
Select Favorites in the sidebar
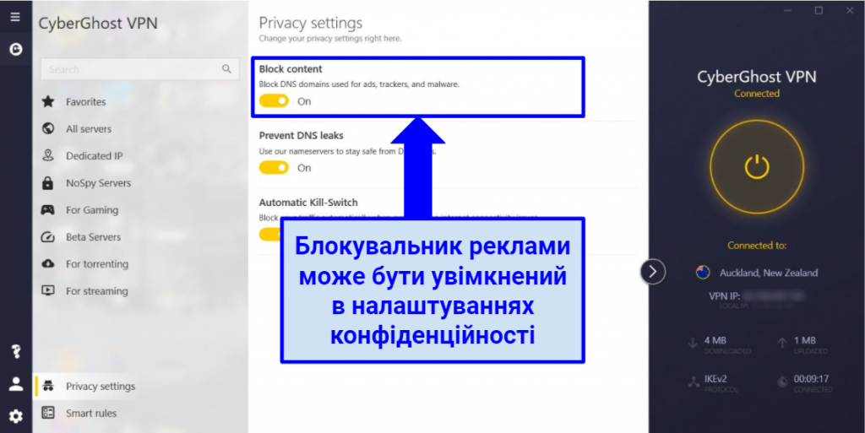point(86,102)
